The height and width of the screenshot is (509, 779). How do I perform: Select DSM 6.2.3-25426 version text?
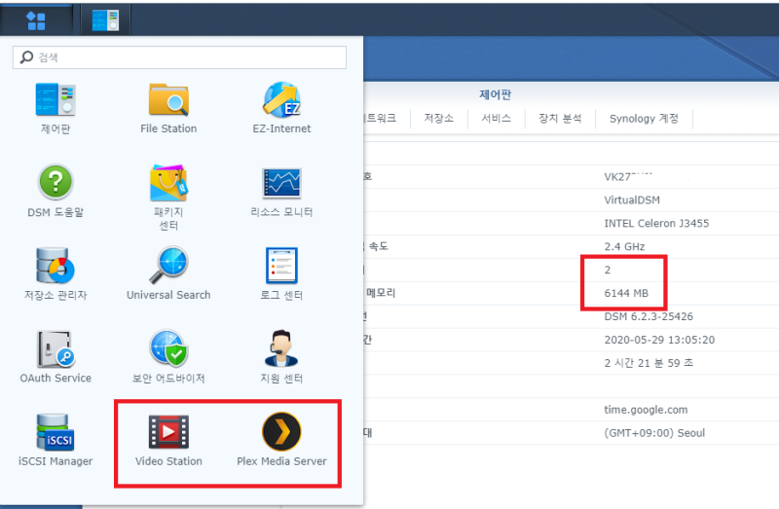[x=649, y=316]
